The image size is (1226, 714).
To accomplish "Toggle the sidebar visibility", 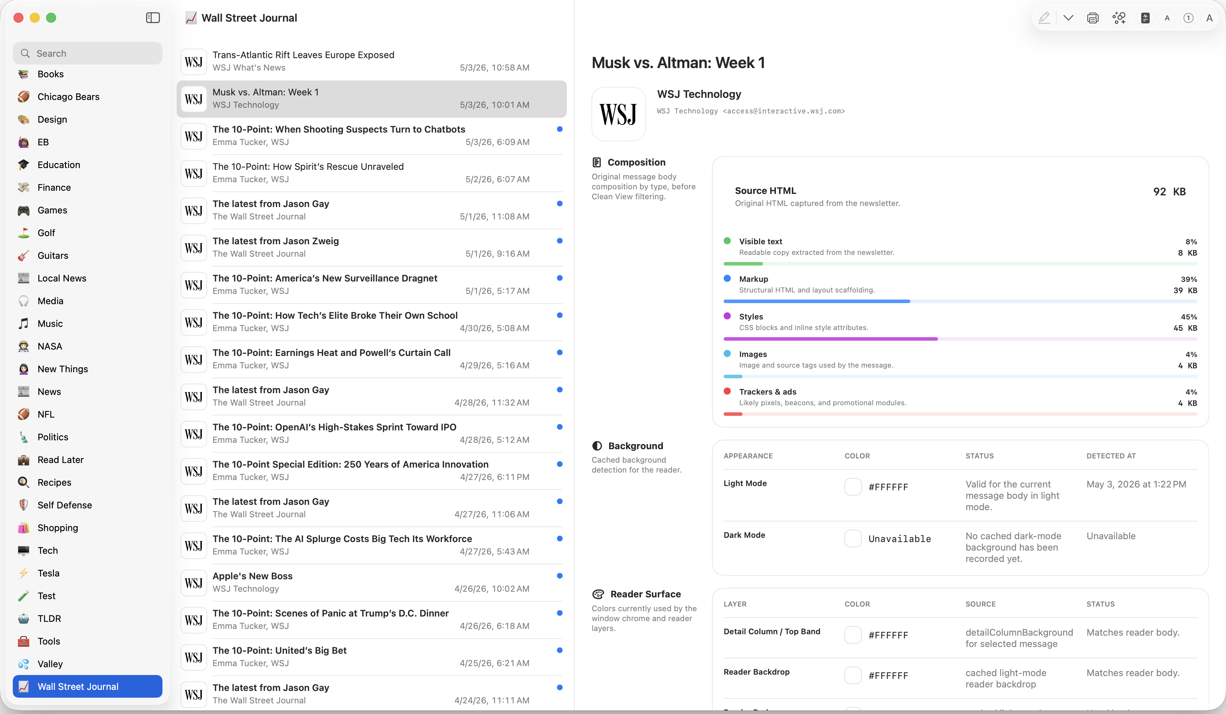I will (153, 18).
